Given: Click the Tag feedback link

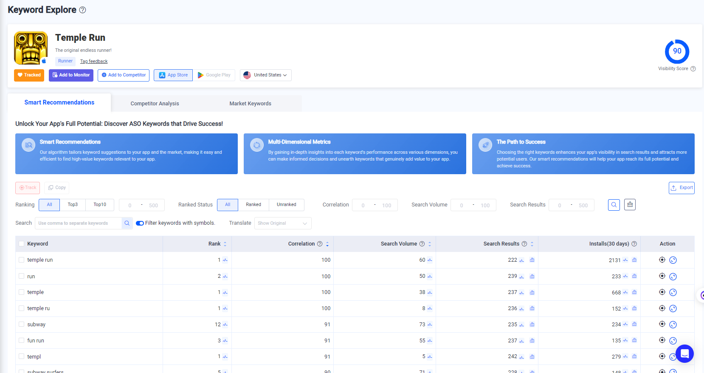Looking at the screenshot, I should coord(94,61).
